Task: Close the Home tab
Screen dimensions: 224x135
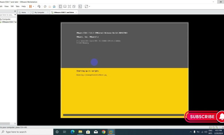Action: point(28,12)
